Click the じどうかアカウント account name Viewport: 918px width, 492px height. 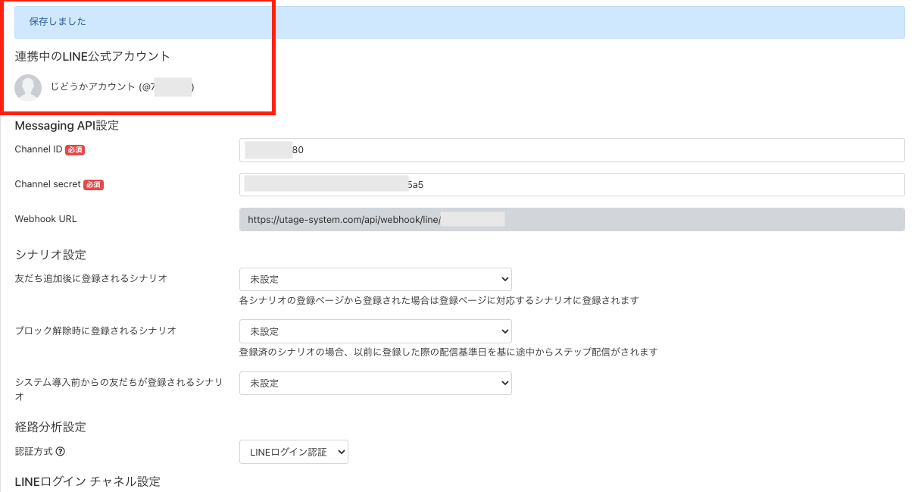click(x=94, y=88)
